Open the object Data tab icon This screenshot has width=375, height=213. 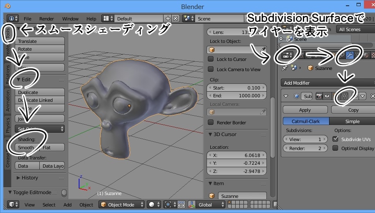click(357, 55)
